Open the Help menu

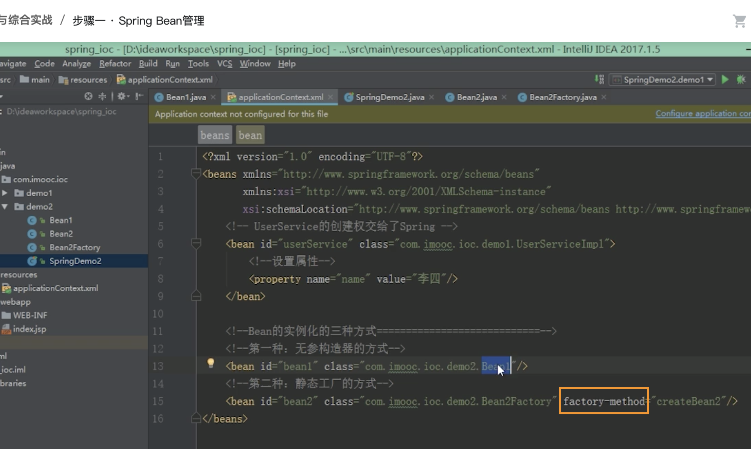(x=287, y=64)
